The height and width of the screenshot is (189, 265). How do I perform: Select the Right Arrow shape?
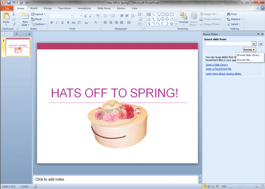[x=163, y=19]
